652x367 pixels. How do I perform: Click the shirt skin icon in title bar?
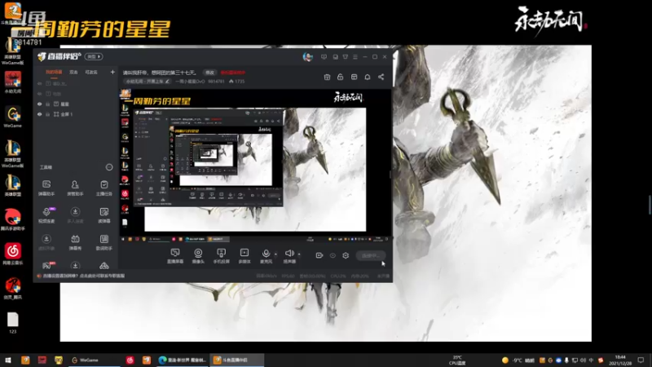point(345,57)
